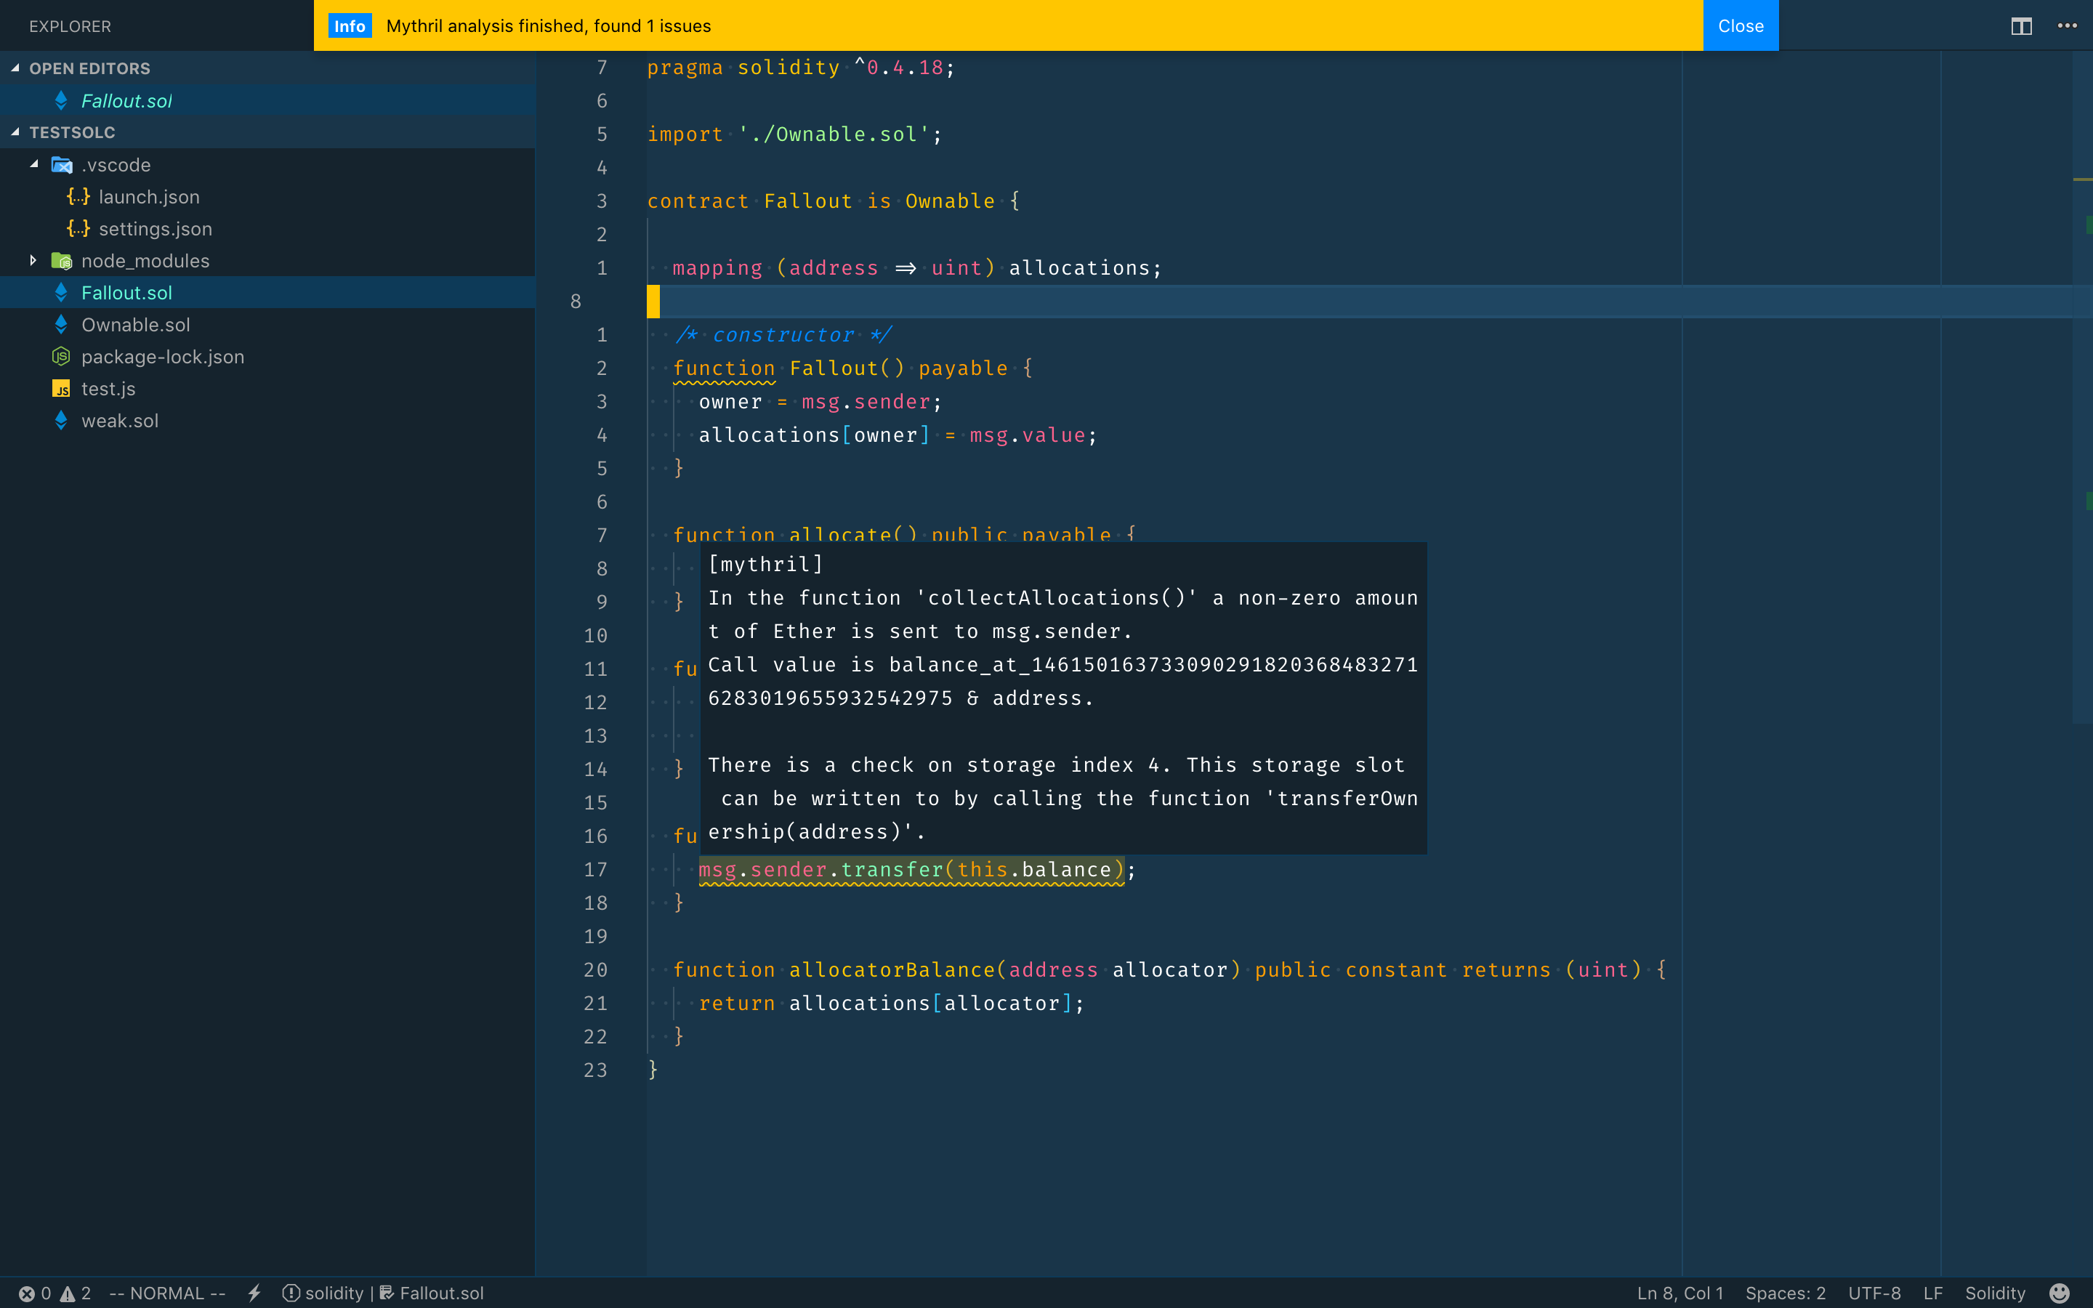Click the warnings triangle icon in status bar

point(68,1293)
